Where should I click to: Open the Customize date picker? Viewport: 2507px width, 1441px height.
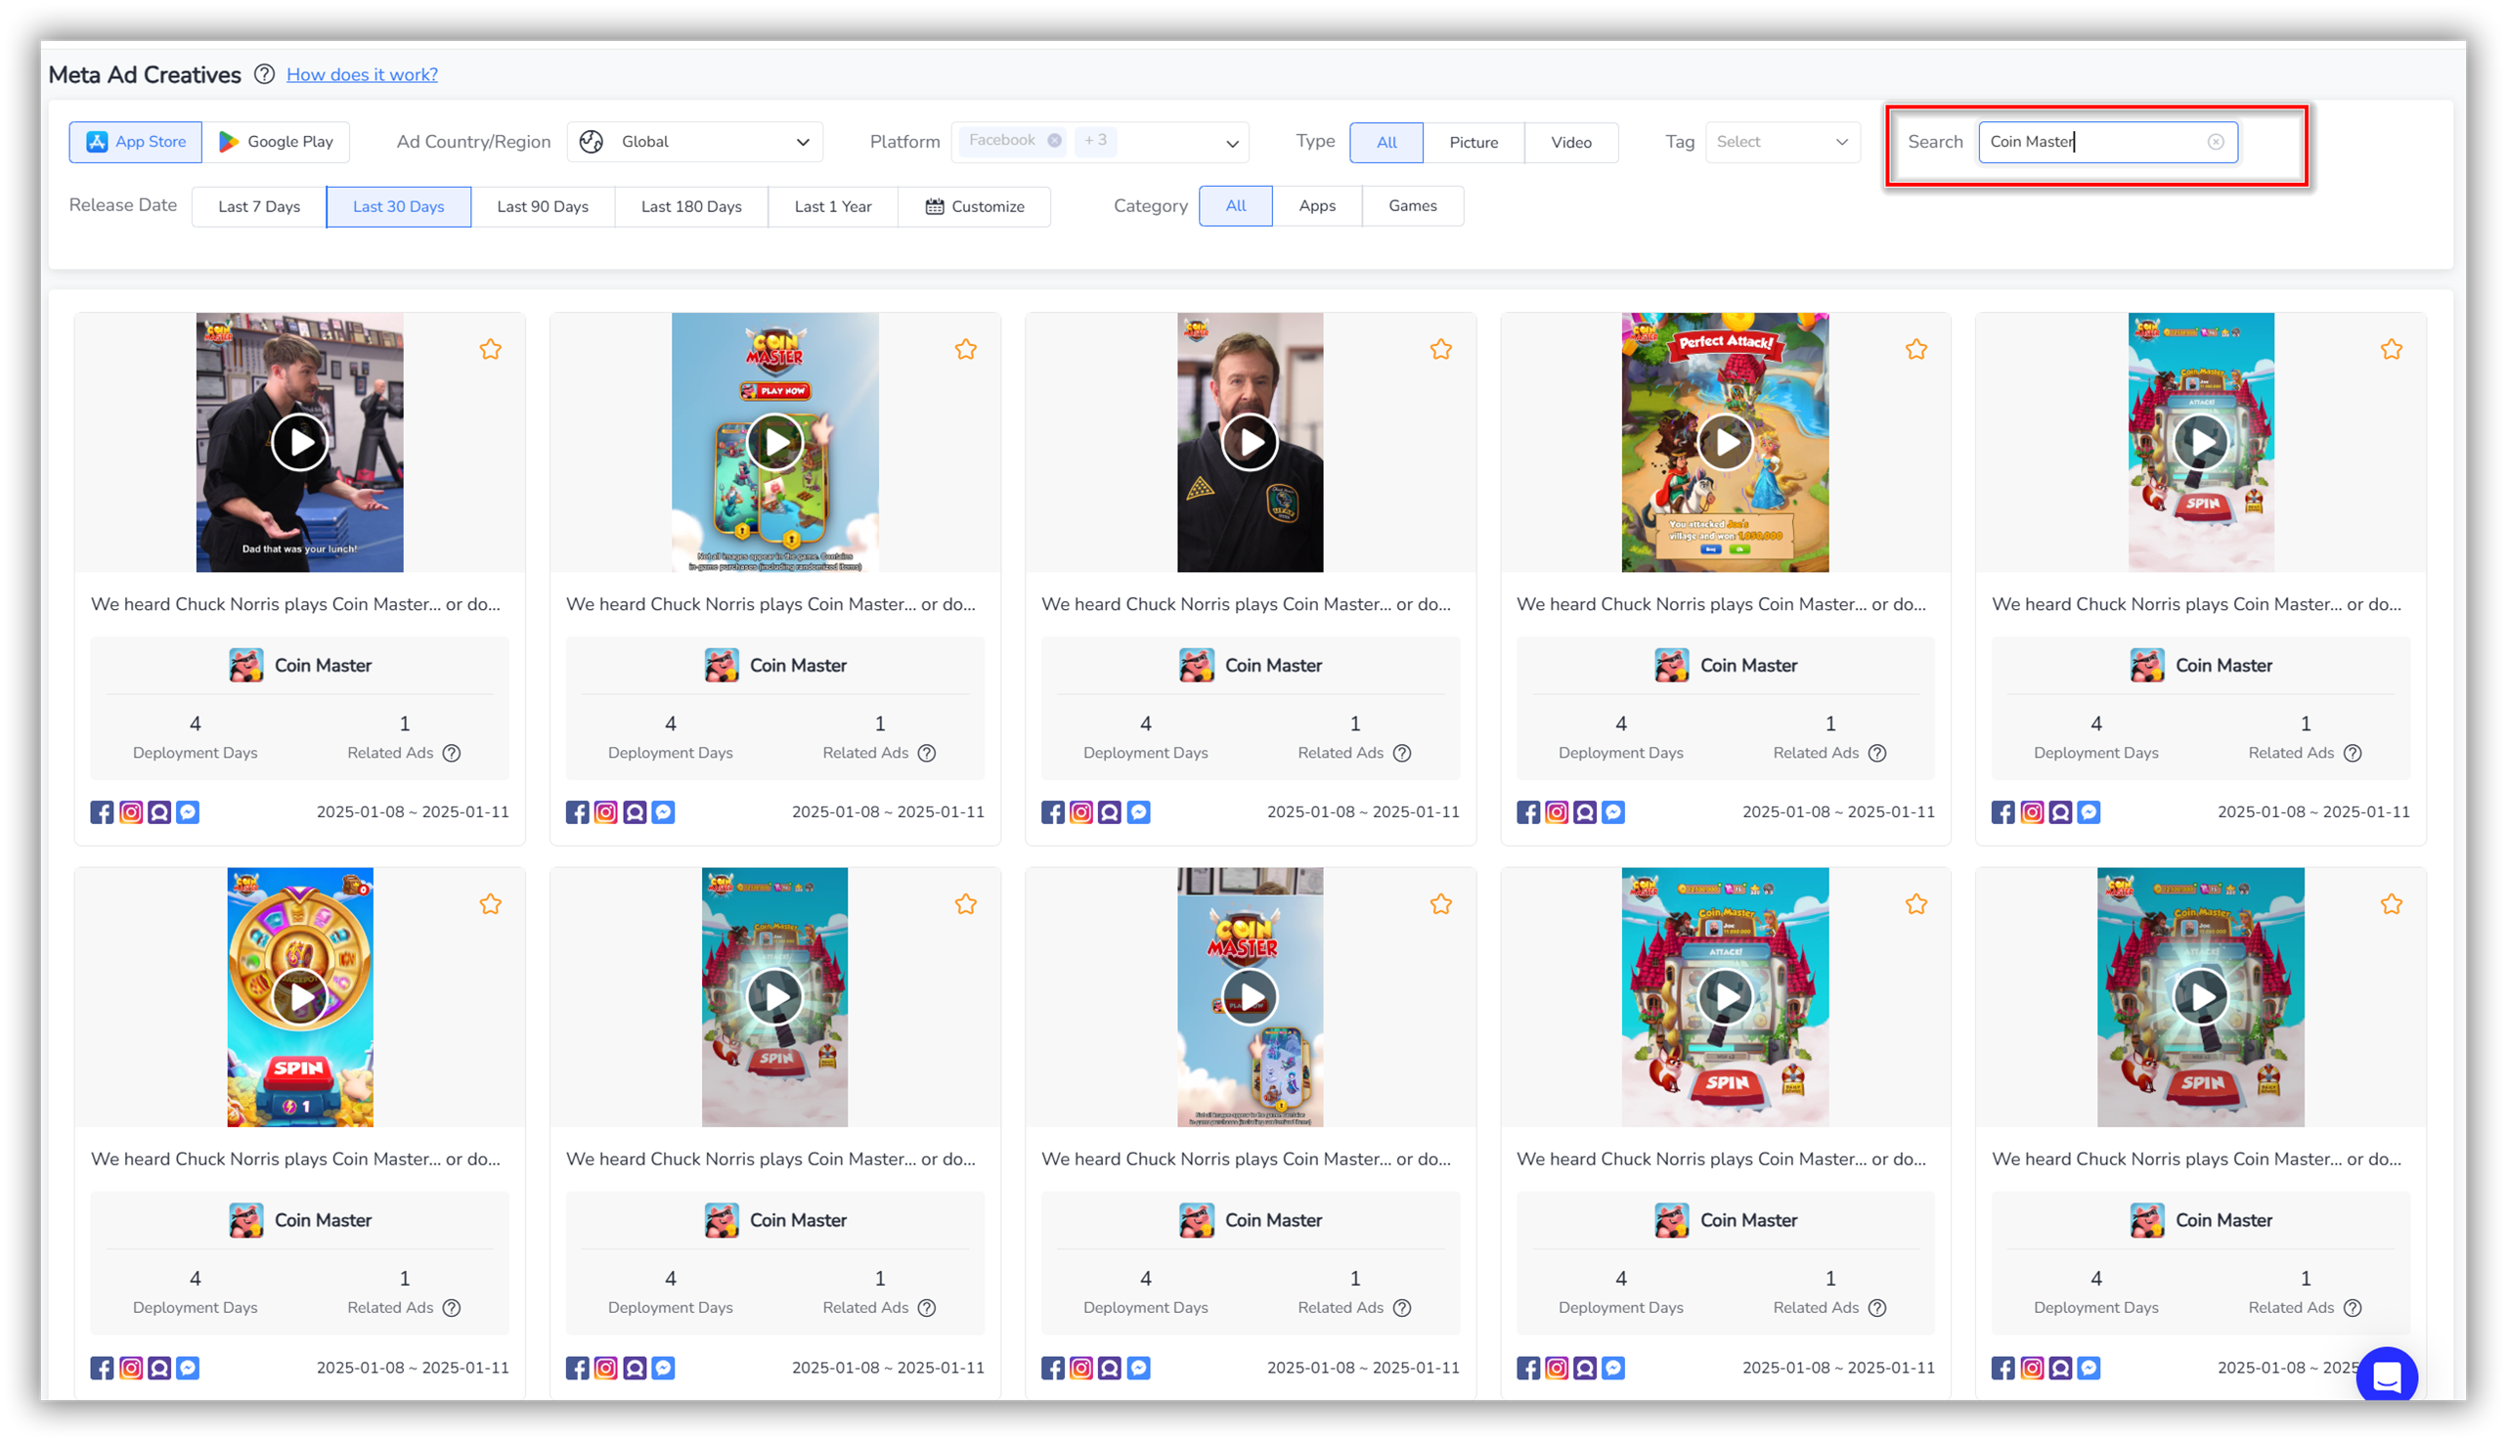point(975,207)
